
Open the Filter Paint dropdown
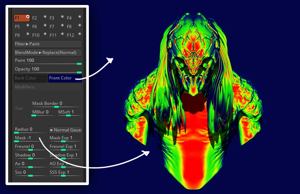48,44
